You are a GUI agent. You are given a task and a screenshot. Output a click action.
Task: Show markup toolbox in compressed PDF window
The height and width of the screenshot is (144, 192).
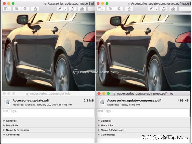pyautogui.click(x=173, y=9)
